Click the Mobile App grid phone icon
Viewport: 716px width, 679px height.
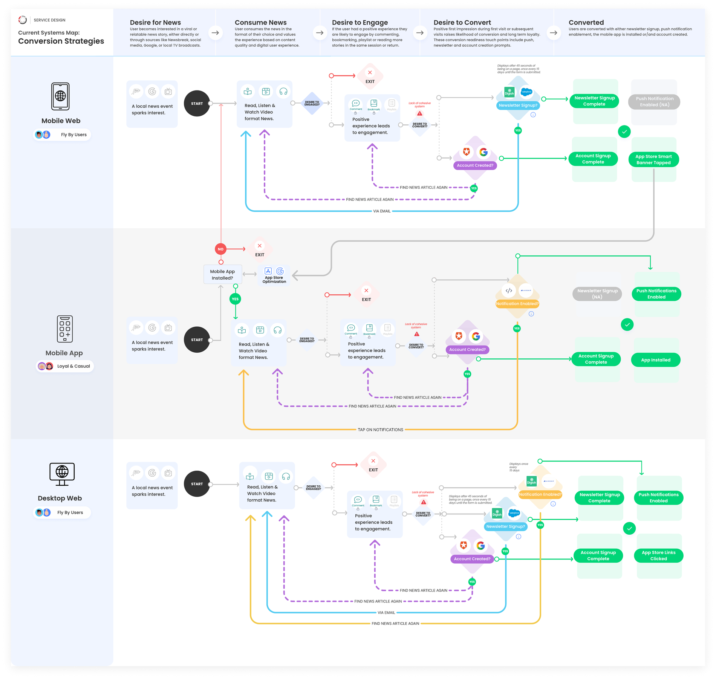65,329
